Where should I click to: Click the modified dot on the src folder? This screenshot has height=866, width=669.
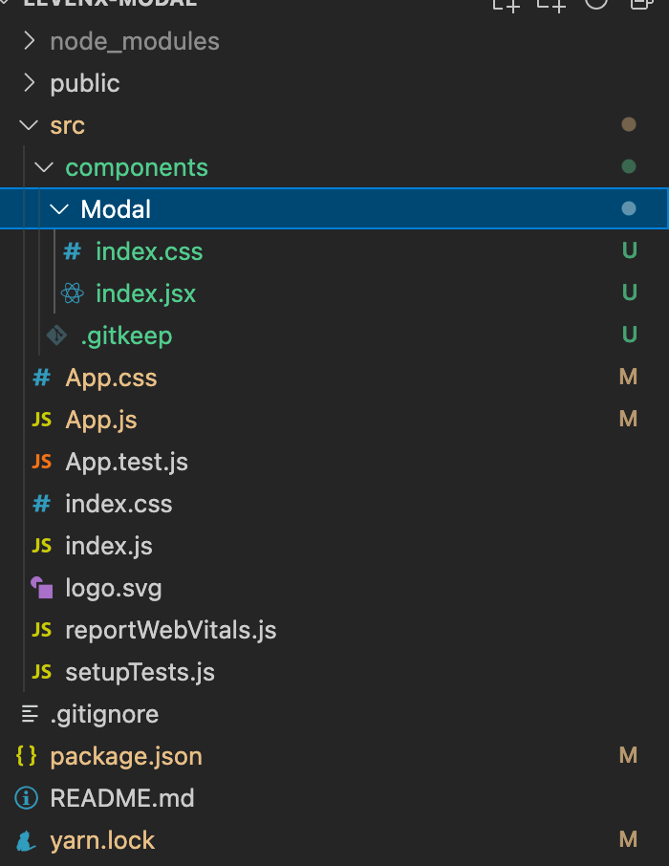pyautogui.click(x=628, y=124)
